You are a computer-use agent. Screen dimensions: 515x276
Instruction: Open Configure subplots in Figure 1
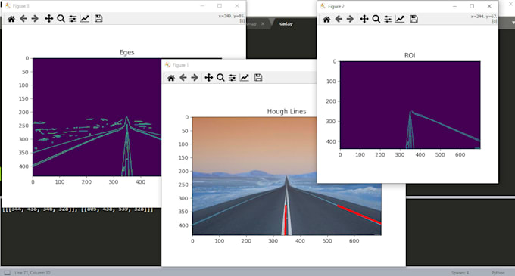pyautogui.click(x=233, y=78)
